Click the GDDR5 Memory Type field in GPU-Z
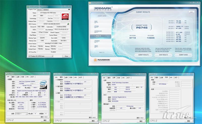The image size is (202, 124). click(x=42, y=38)
